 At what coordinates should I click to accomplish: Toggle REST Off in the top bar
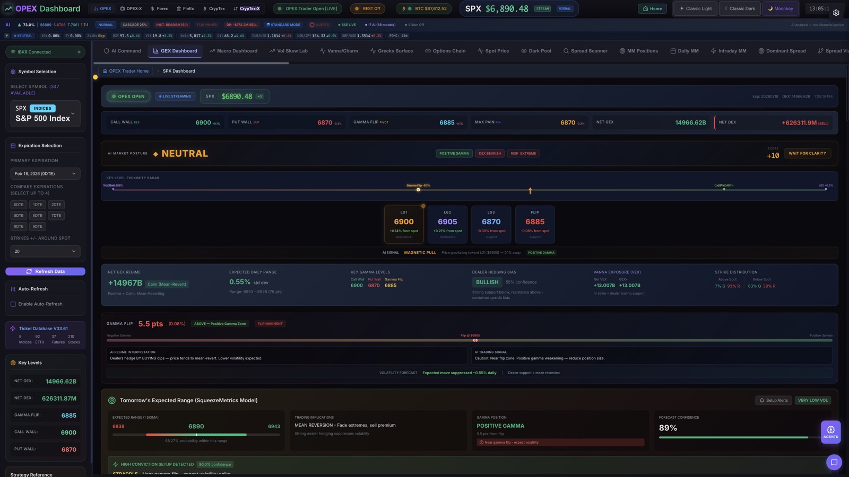point(367,8)
